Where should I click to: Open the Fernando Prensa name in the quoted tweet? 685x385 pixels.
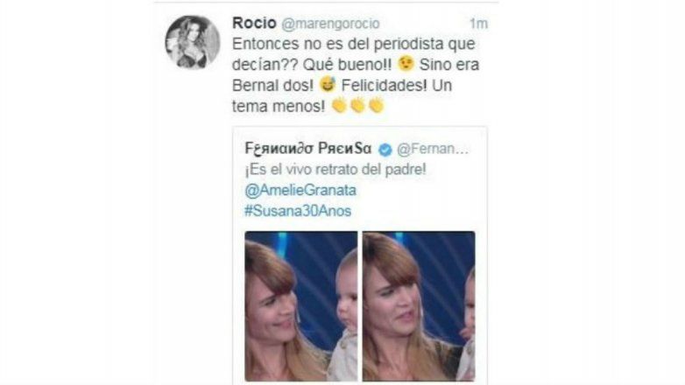308,149
